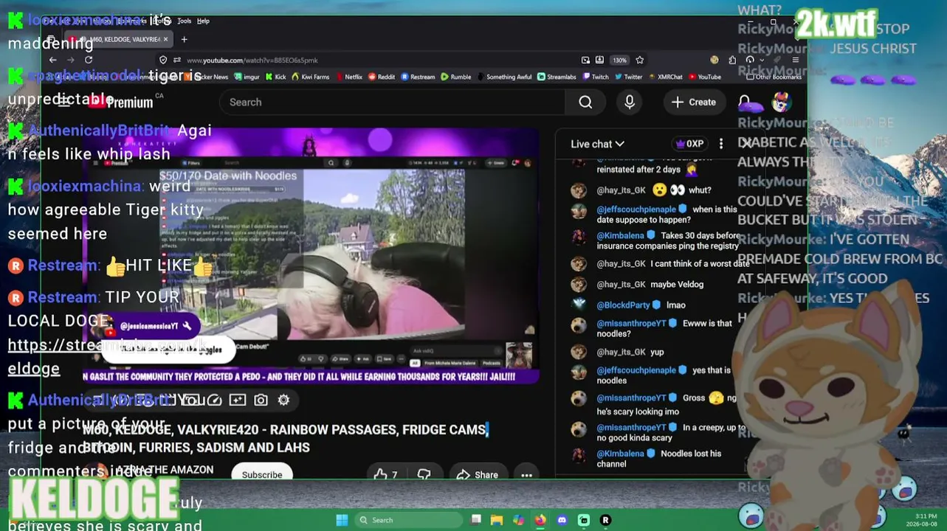Image resolution: width=947 pixels, height=531 pixels.
Task: Switch to Firefox in the taskbar
Action: [540, 520]
